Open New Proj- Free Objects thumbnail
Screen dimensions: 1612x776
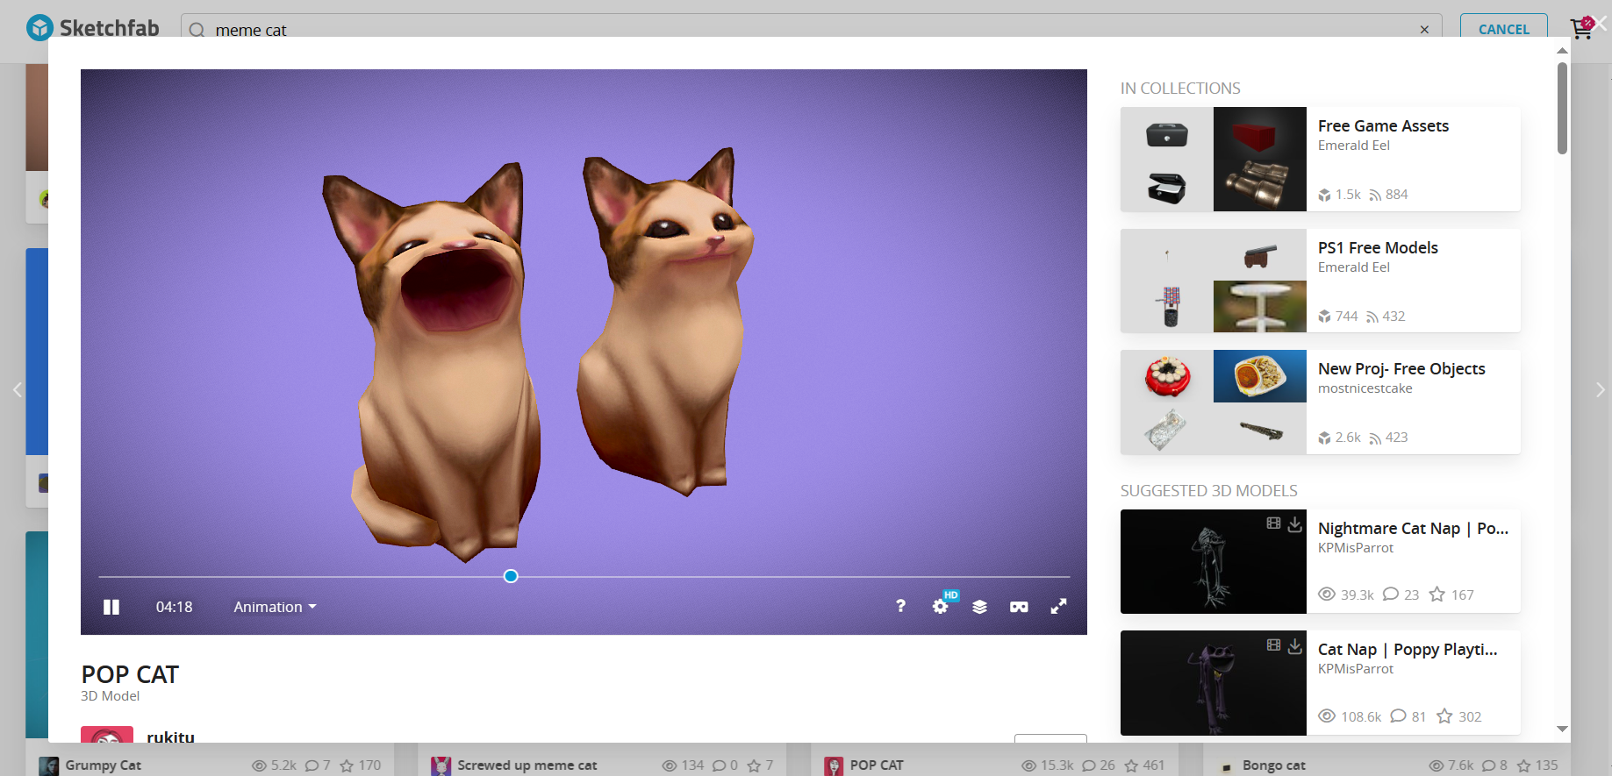[x=1214, y=402]
